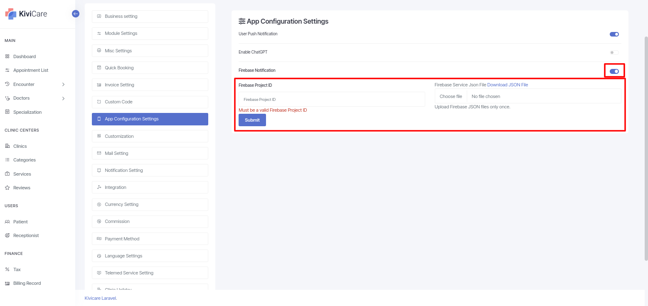Click the Clinics building icon
The height and width of the screenshot is (306, 648).
[x=7, y=146]
